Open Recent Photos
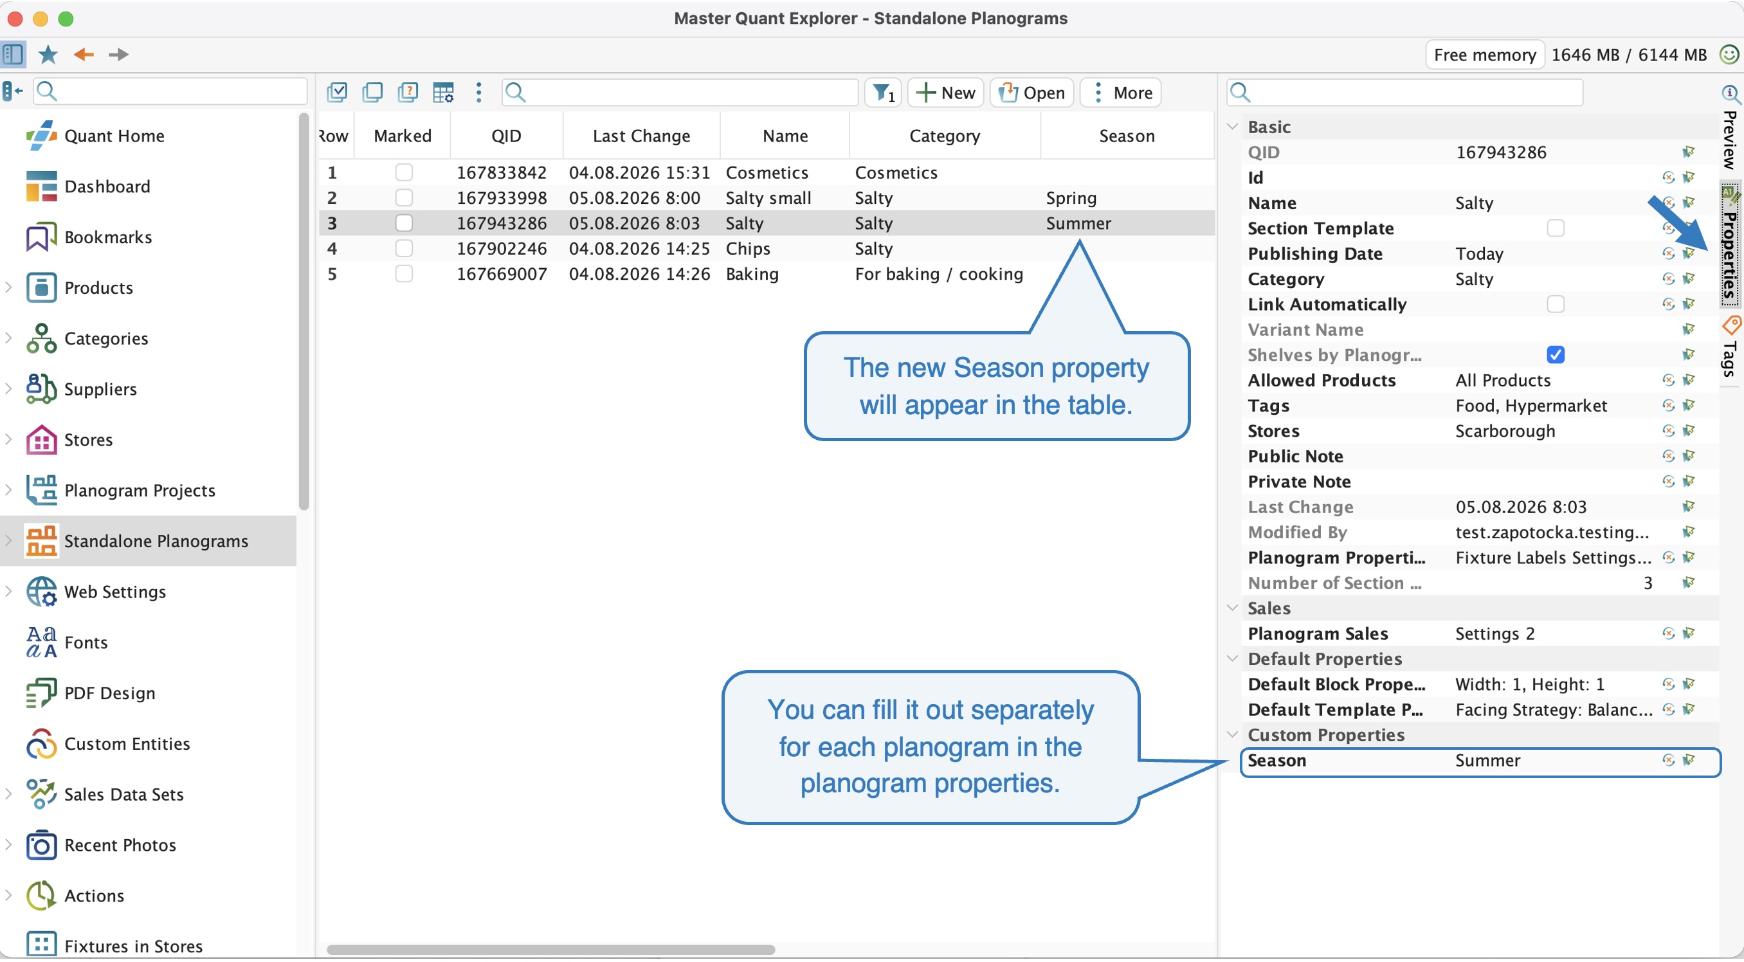1744x962 pixels. pyautogui.click(x=120, y=846)
